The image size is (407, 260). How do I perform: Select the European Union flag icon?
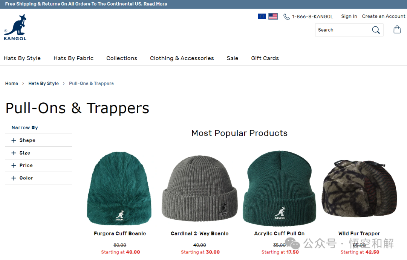(x=262, y=16)
